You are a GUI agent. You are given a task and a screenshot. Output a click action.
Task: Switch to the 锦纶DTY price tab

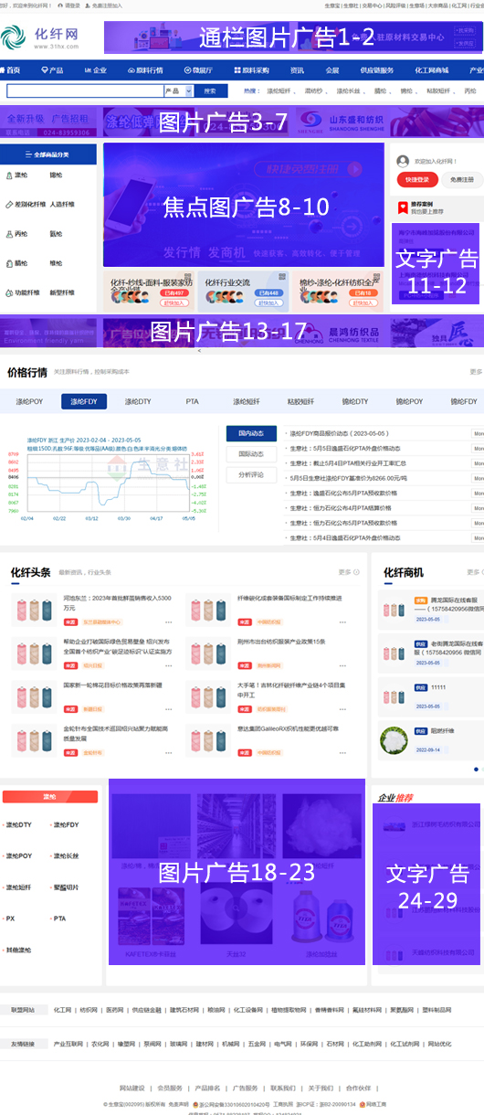tap(354, 401)
